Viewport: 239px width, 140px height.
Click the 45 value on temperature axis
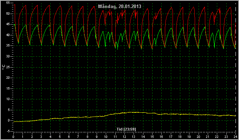[x=8, y=24]
